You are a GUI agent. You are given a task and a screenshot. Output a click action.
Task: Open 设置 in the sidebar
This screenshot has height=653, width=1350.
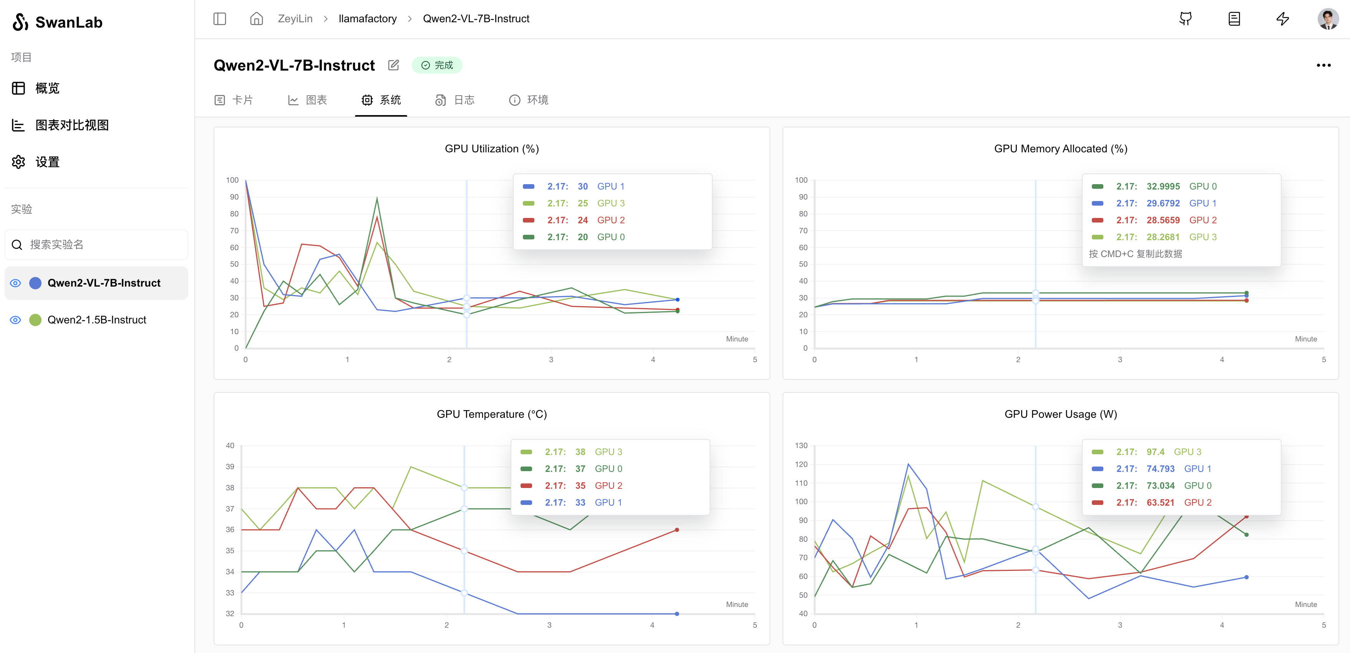point(47,162)
